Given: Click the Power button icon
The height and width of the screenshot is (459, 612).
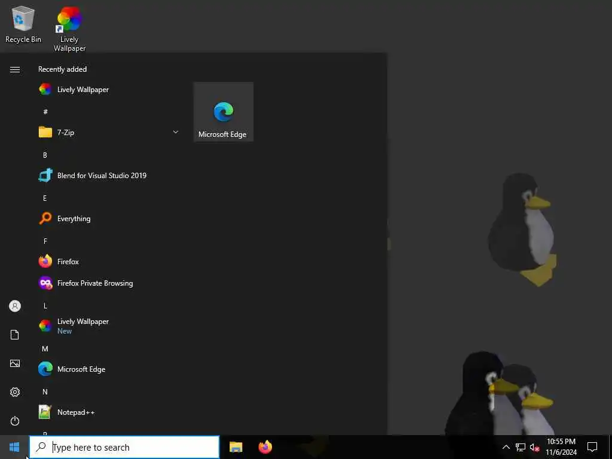Looking at the screenshot, I should [x=15, y=421].
